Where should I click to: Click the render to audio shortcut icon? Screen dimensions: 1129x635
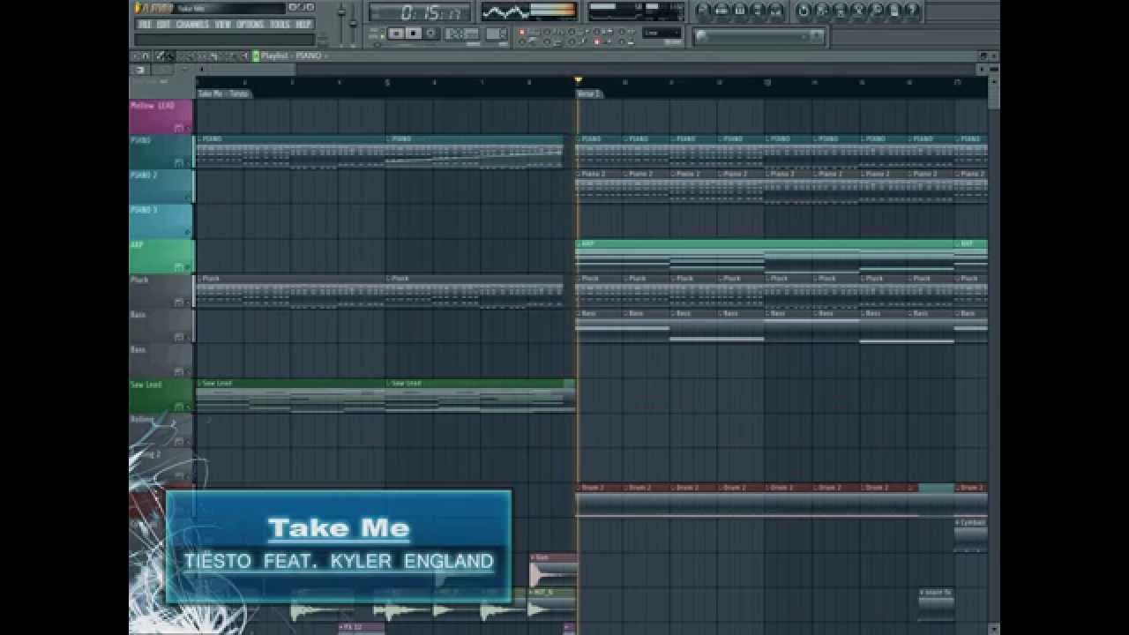841,11
